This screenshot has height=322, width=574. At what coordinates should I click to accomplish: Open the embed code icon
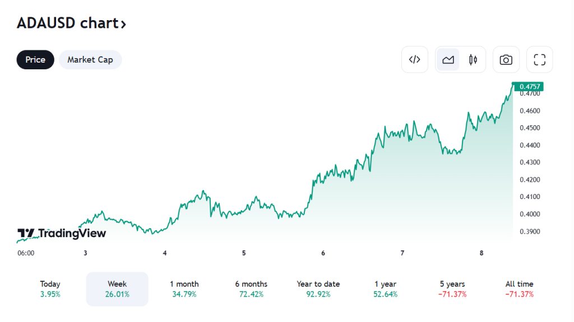click(415, 60)
